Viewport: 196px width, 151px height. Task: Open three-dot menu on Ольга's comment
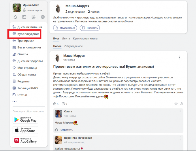tap(180, 112)
